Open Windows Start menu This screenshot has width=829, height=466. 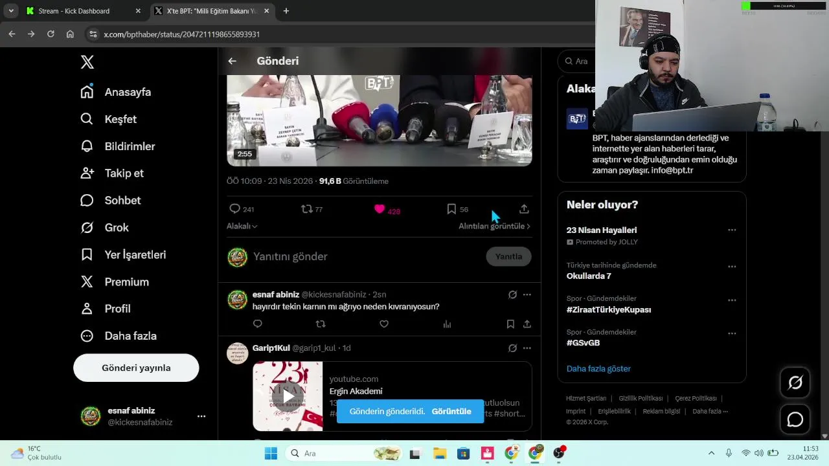click(x=271, y=453)
